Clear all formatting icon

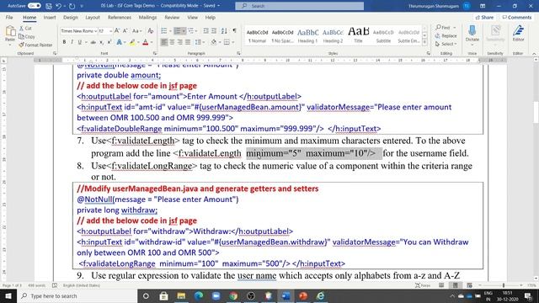150,31
